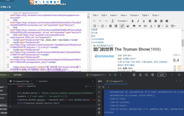
Task: Open the Table menu in the editor
Action: 145,15
